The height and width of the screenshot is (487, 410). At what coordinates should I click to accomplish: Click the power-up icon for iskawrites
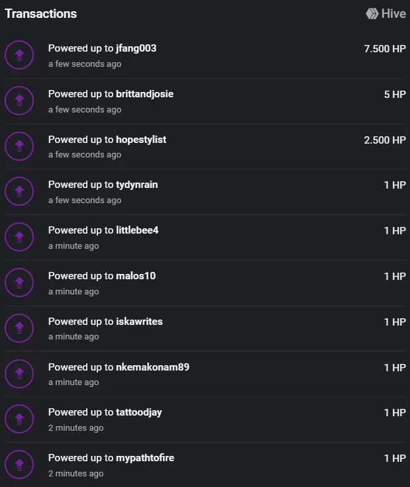19,328
